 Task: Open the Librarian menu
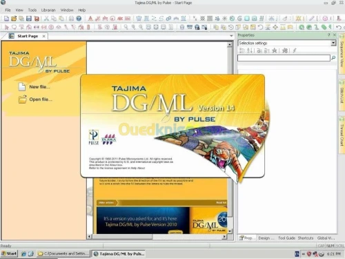point(48,10)
